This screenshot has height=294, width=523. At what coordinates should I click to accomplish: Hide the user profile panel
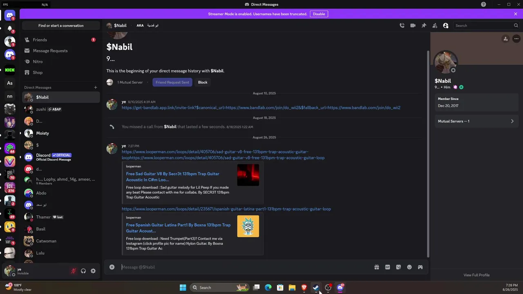[446, 25]
